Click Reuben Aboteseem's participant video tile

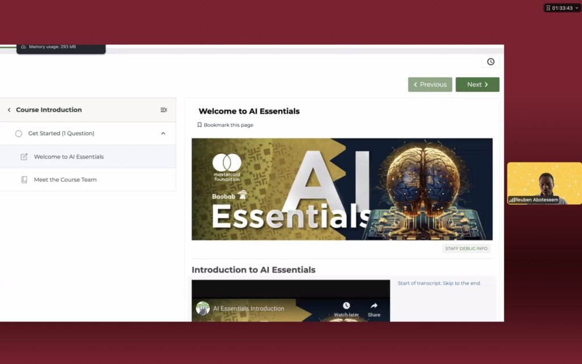pyautogui.click(x=544, y=183)
